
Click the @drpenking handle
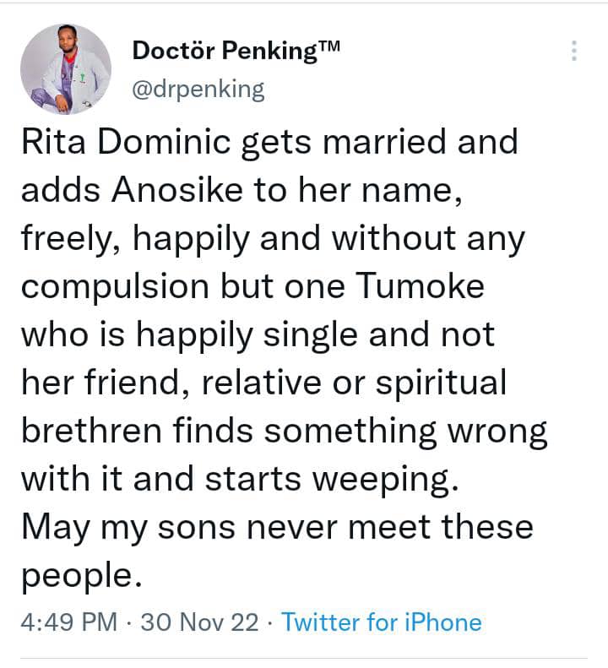(x=198, y=89)
